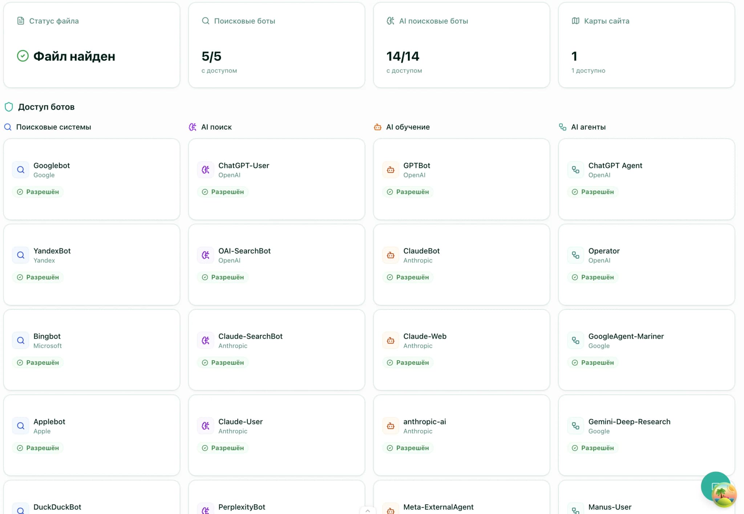This screenshot has width=744, height=514.
Task: Click the ChatGPT-User AI search icon
Action: coord(206,170)
